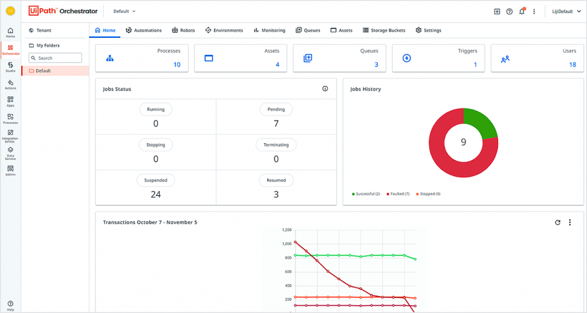Click the add-new plus icon in header
Image resolution: width=587 pixels, height=313 pixels.
497,11
